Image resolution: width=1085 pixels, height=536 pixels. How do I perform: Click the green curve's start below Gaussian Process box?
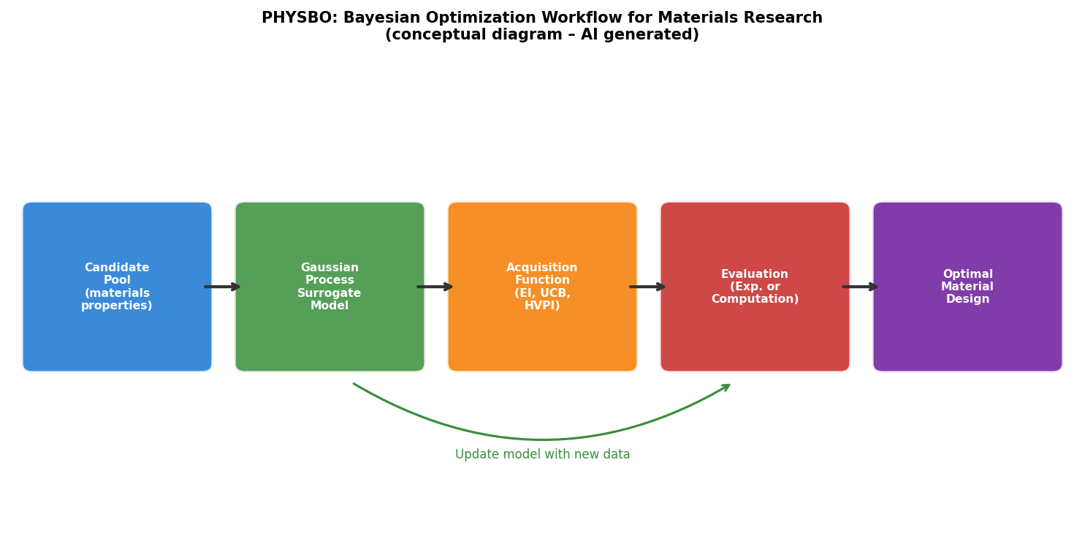pos(356,385)
